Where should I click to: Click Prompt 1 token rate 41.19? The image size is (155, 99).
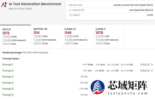coord(103,65)
